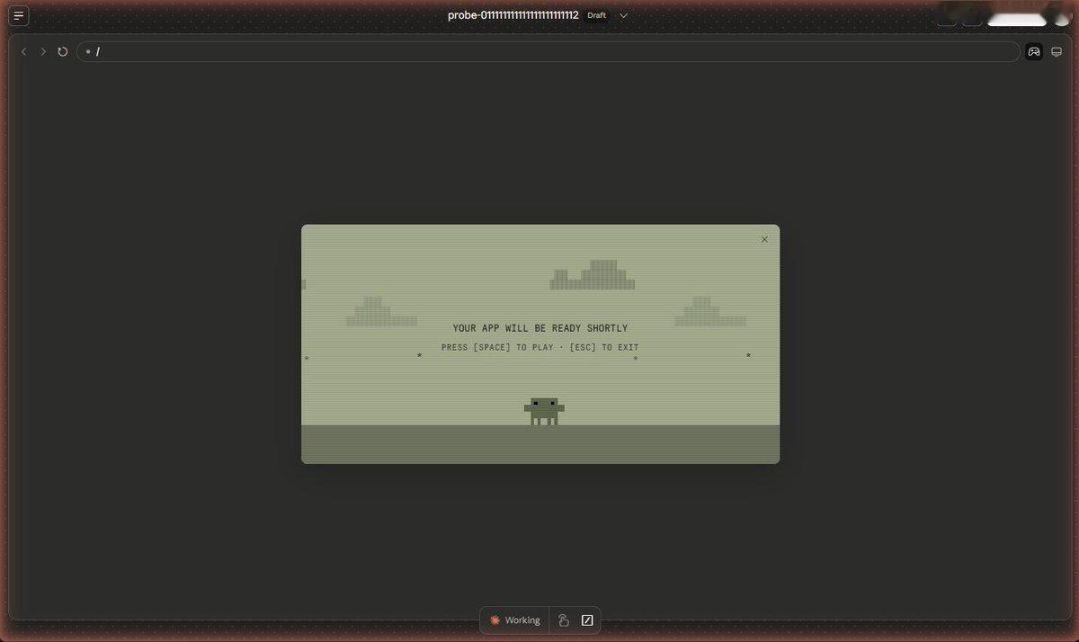1079x642 pixels.
Task: Close the mini-game dialog
Action: 764,239
